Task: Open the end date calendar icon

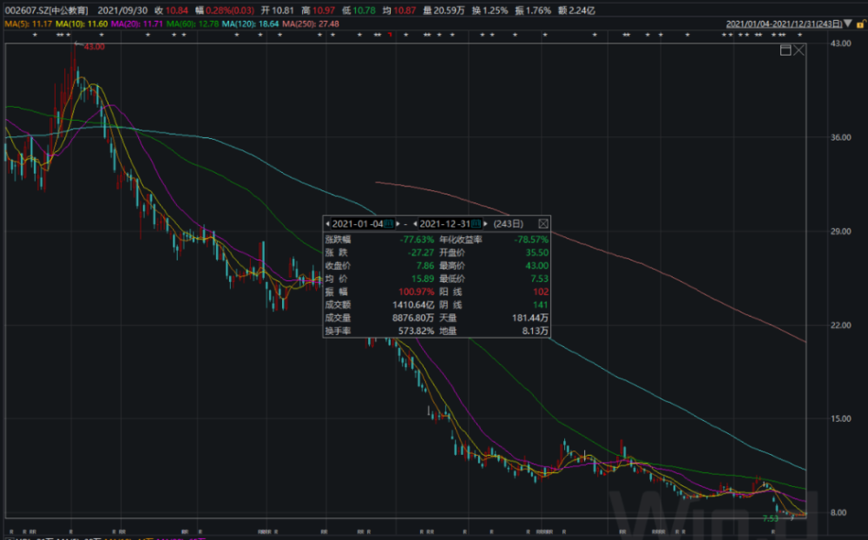Action: point(476,224)
